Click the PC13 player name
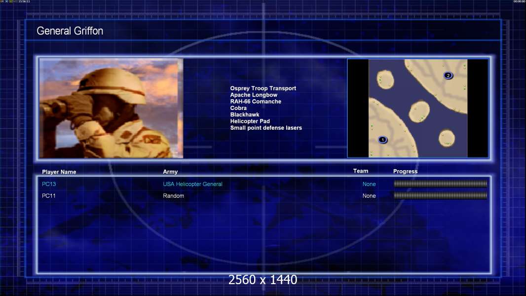This screenshot has width=526, height=296. click(x=49, y=184)
